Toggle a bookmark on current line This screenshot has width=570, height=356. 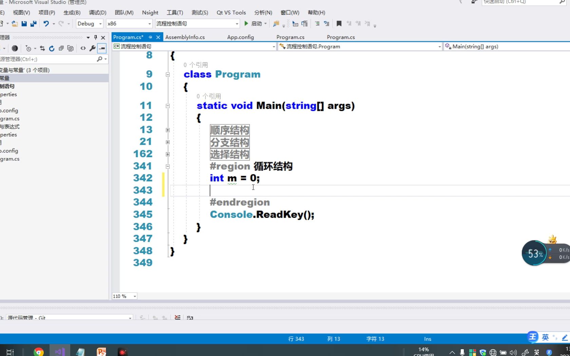point(339,24)
